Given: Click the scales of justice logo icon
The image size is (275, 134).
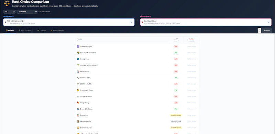Looking at the screenshot, I should [x=7, y=3].
